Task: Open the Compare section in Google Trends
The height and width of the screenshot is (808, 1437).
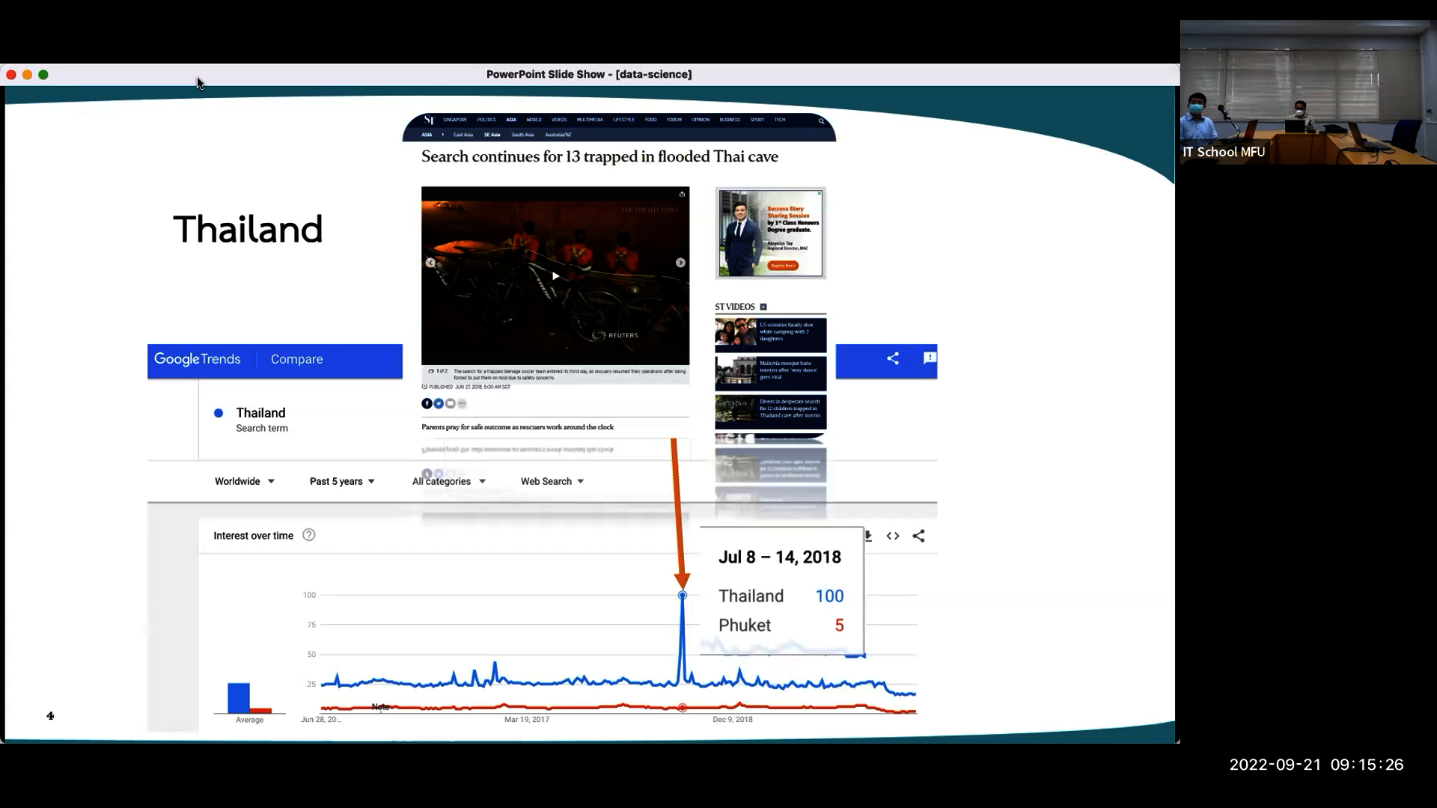Action: [297, 359]
